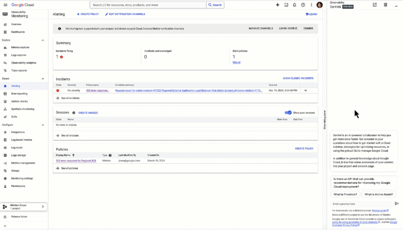
Task: Click the help question mark icon
Action: pos(303,5)
